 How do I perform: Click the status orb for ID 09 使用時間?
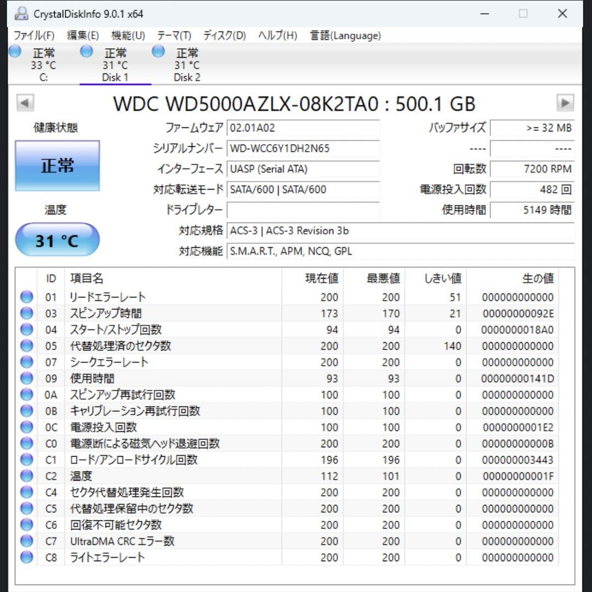tap(26, 378)
